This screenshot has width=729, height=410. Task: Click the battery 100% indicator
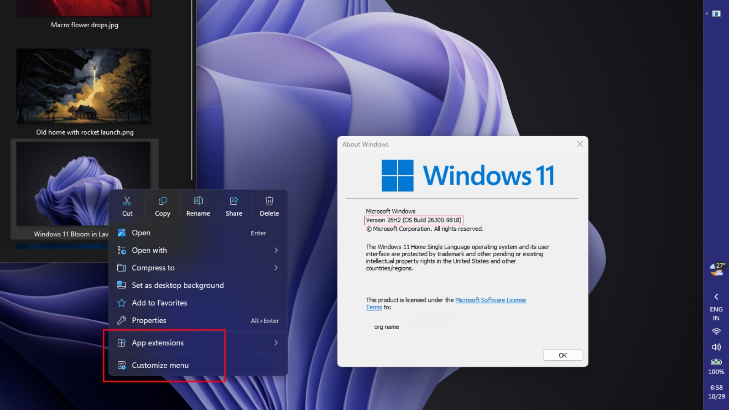pos(716,366)
